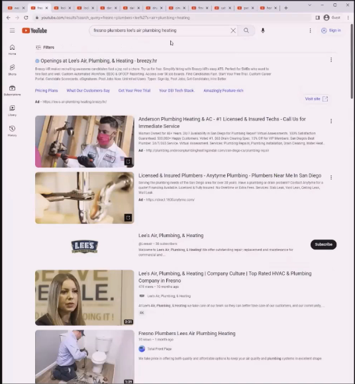Click Anderson Plumbing ad thumbnail
The height and width of the screenshot is (384, 355).
[85, 142]
